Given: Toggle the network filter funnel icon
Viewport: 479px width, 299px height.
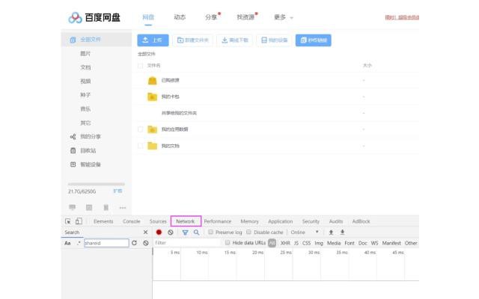Looking at the screenshot, I should [185, 232].
